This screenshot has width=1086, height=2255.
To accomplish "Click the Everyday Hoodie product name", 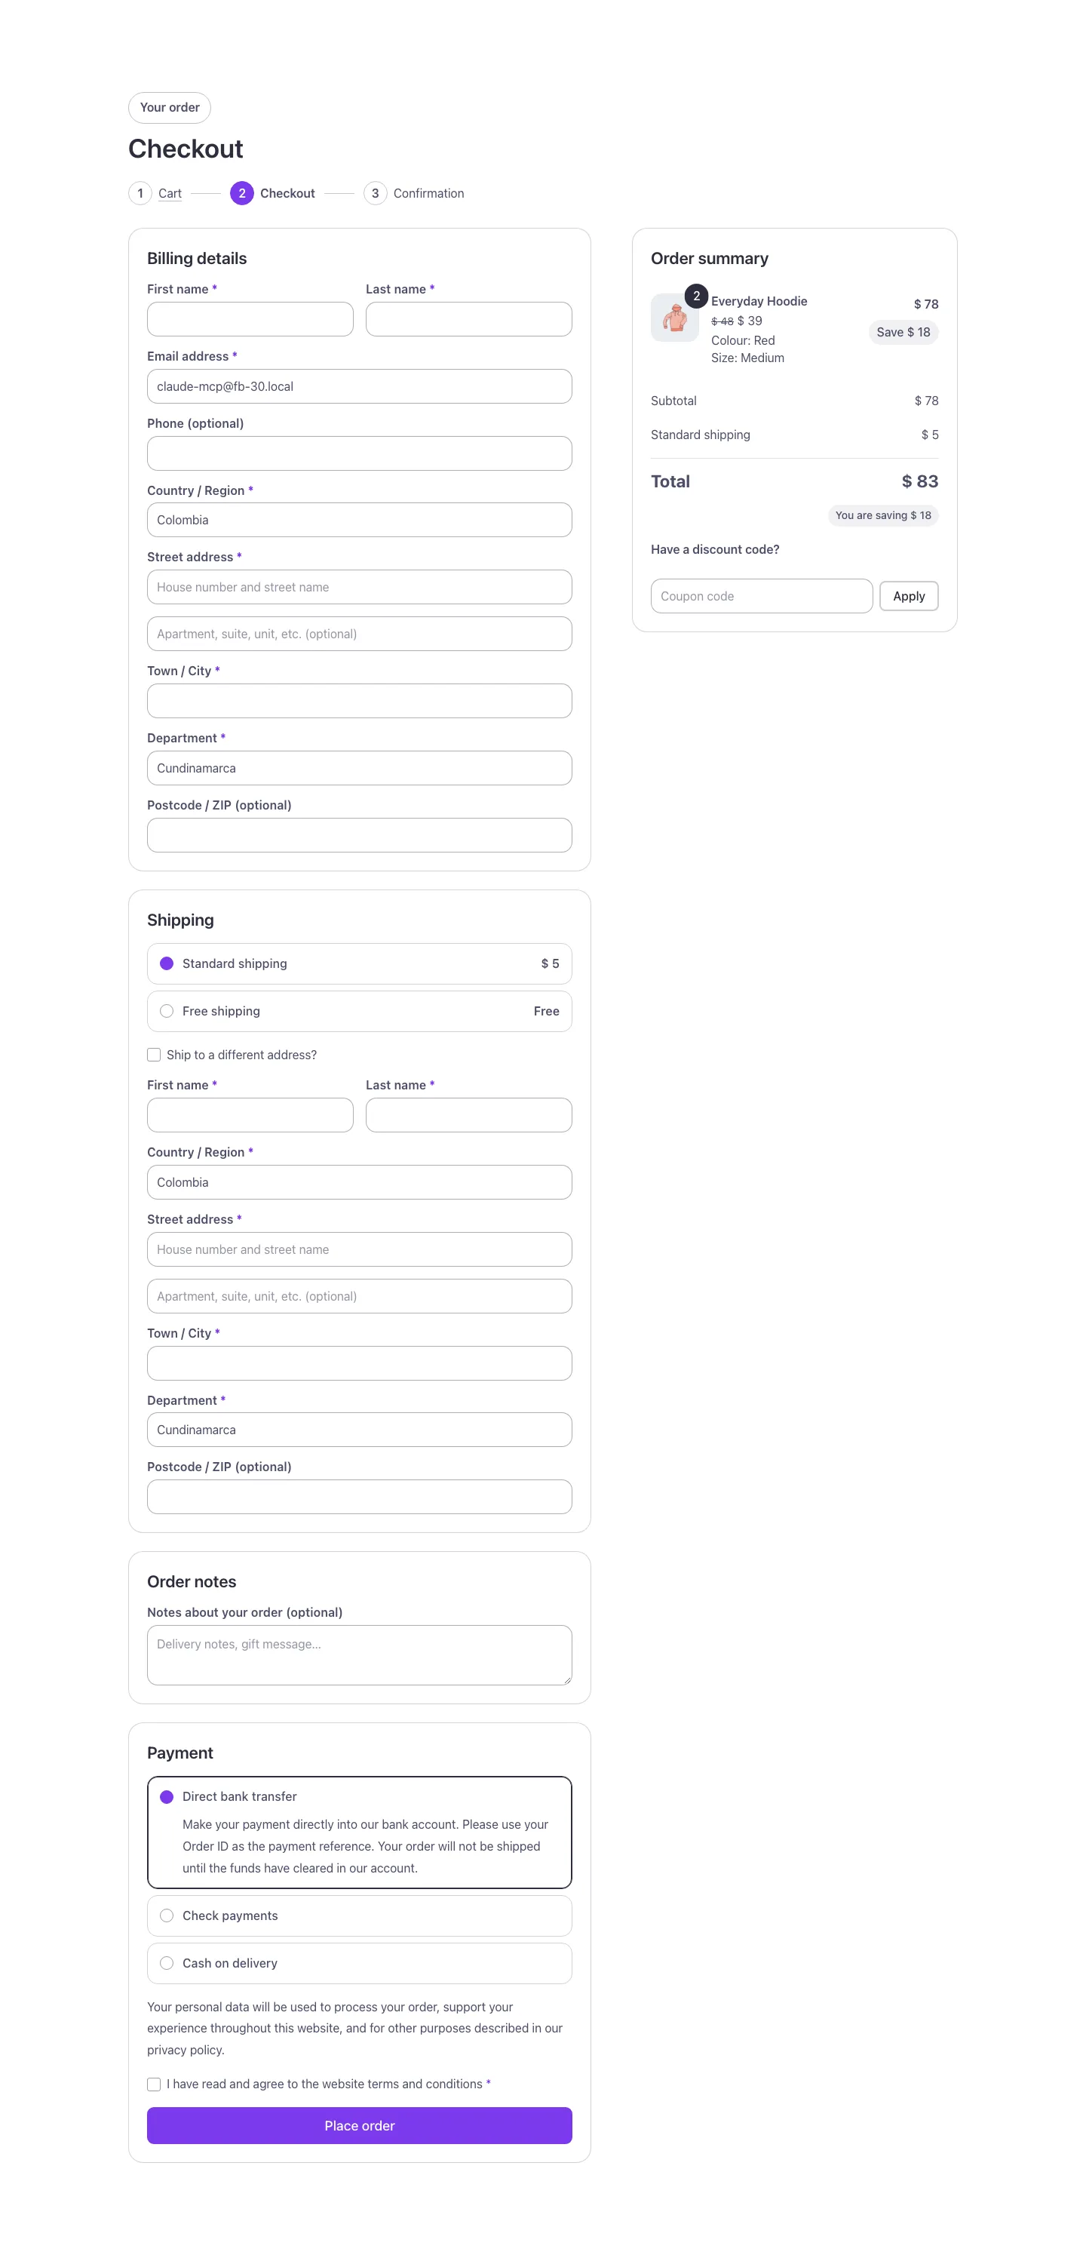I will pos(759,301).
